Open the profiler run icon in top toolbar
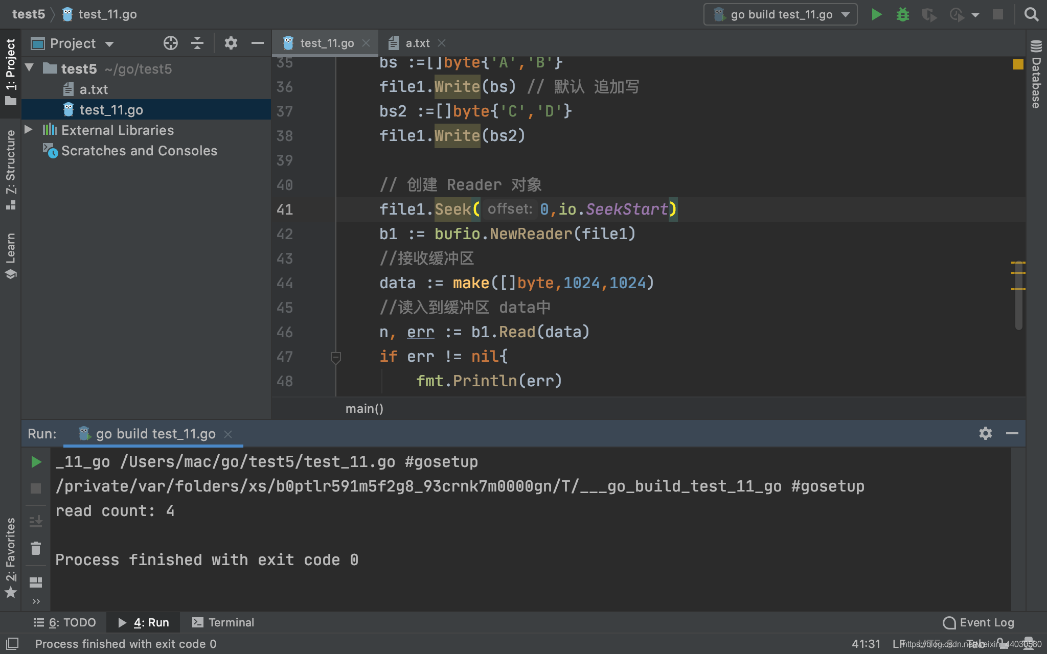This screenshot has width=1047, height=654. coord(957,15)
